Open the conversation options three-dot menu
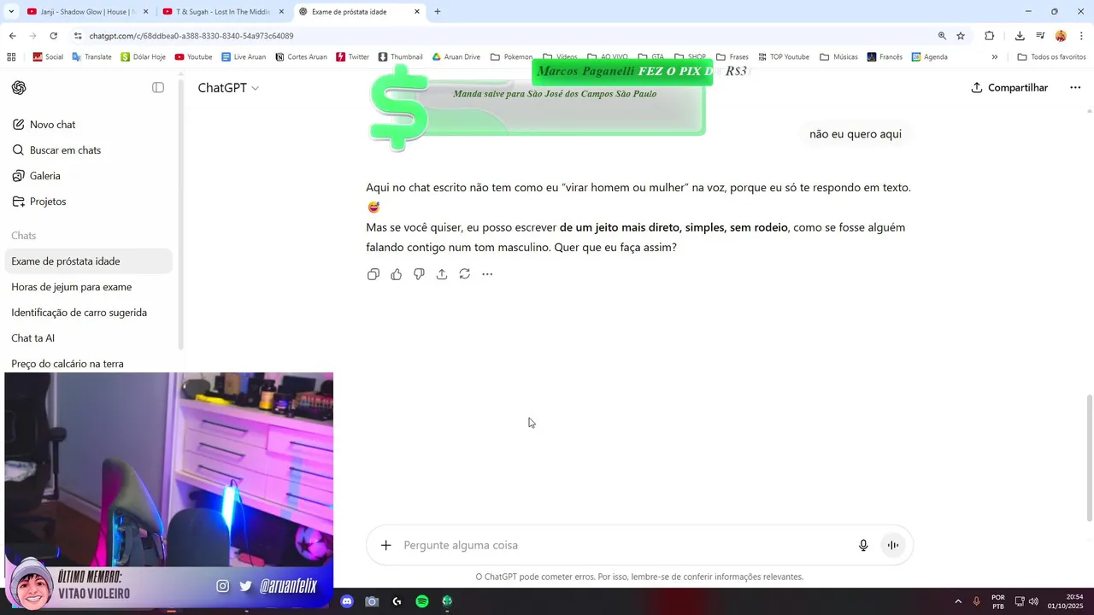Viewport: 1094px width, 615px height. [x=1075, y=88]
